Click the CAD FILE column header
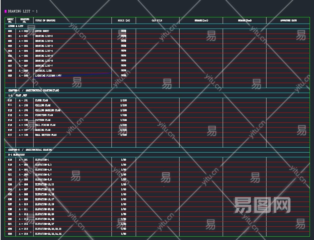This screenshot has width=314, height=240. [x=157, y=20]
